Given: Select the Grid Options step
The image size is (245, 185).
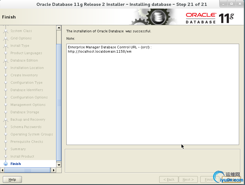Looking at the screenshot, I should tap(21, 38).
